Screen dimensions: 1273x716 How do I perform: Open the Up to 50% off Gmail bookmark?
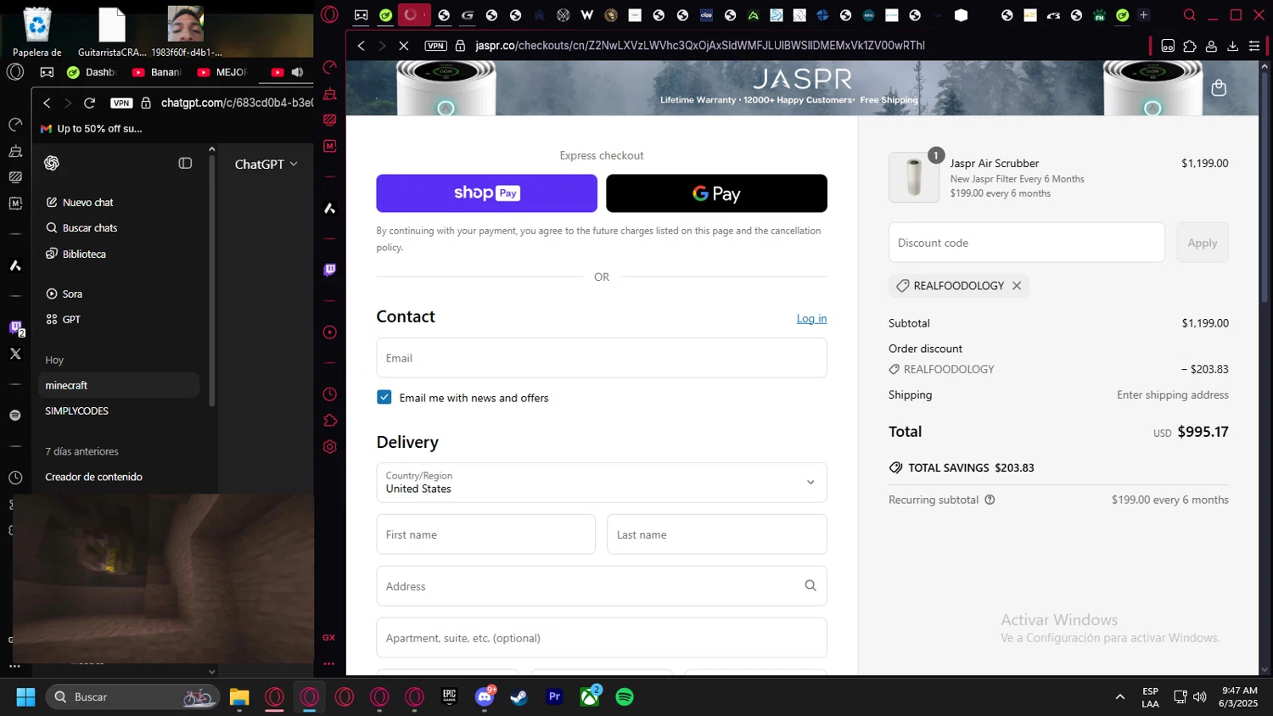click(x=92, y=129)
